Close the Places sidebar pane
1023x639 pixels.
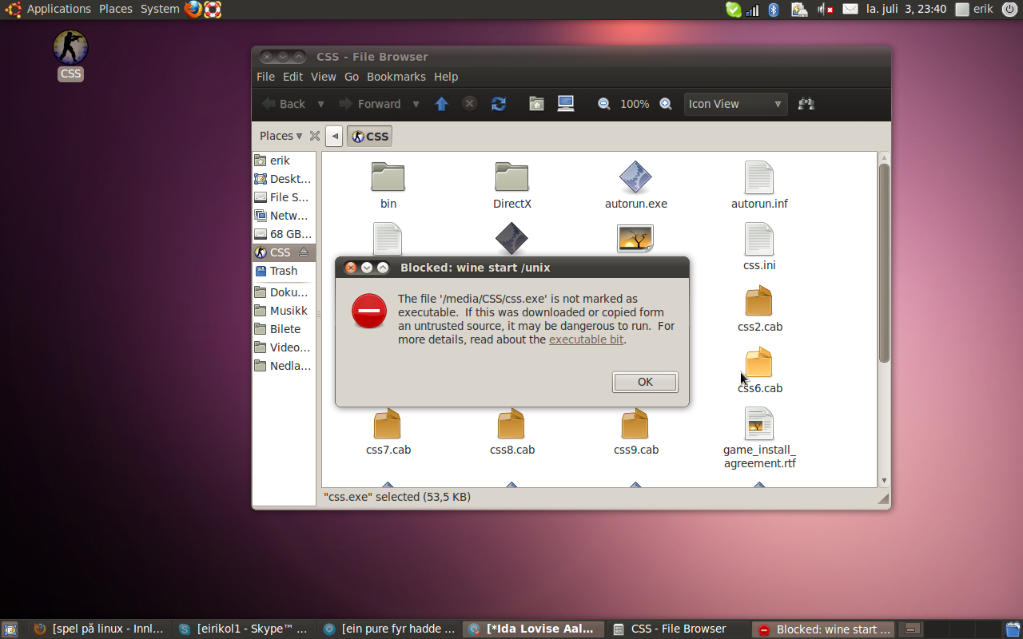[315, 136]
